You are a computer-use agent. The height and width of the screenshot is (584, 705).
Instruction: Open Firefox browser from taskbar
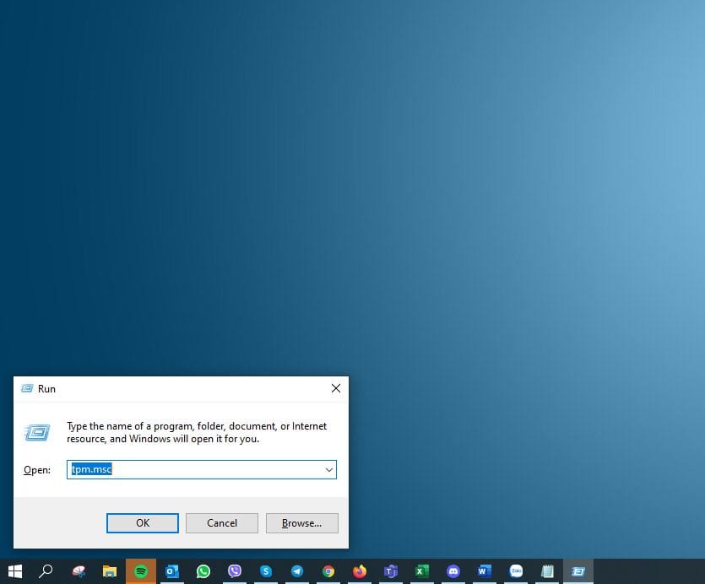pyautogui.click(x=360, y=571)
